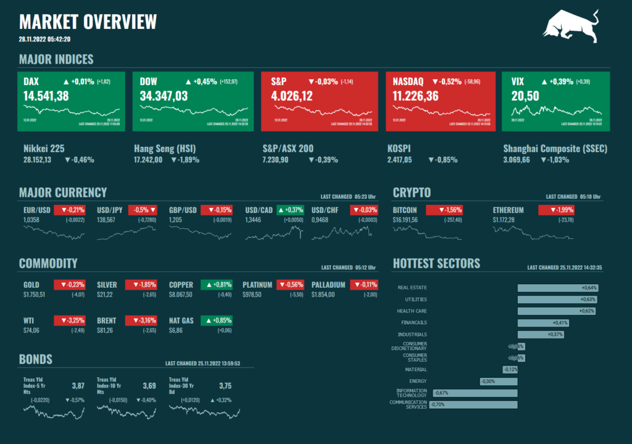
Task: Select the VIX index card
Action: click(556, 102)
